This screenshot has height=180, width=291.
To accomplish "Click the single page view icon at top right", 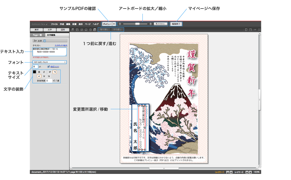I will pyautogui.click(x=246, y=30).
